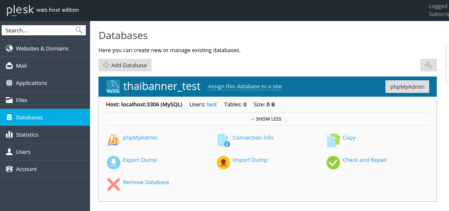Click Assign this database to a site
This screenshot has width=449, height=211.
[x=244, y=87]
